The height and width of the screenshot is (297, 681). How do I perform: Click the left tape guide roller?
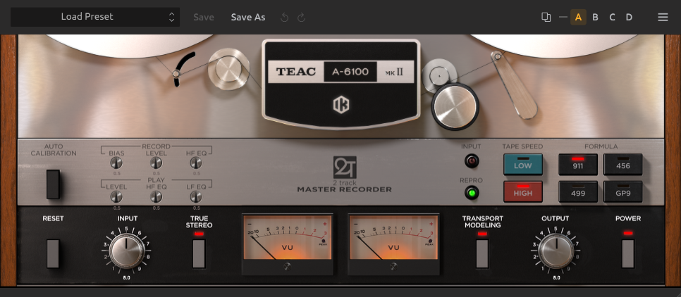(228, 70)
